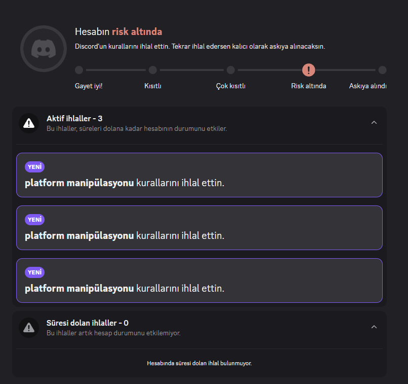Click the YENİ badge on first violation
Image resolution: width=408 pixels, height=384 pixels.
(34, 167)
